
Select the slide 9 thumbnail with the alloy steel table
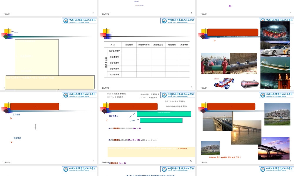point(147,54)
